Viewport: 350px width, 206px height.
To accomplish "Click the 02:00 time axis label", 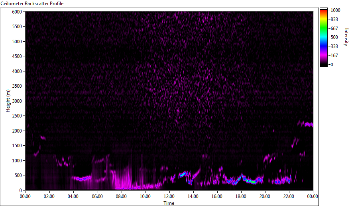I will (49, 196).
